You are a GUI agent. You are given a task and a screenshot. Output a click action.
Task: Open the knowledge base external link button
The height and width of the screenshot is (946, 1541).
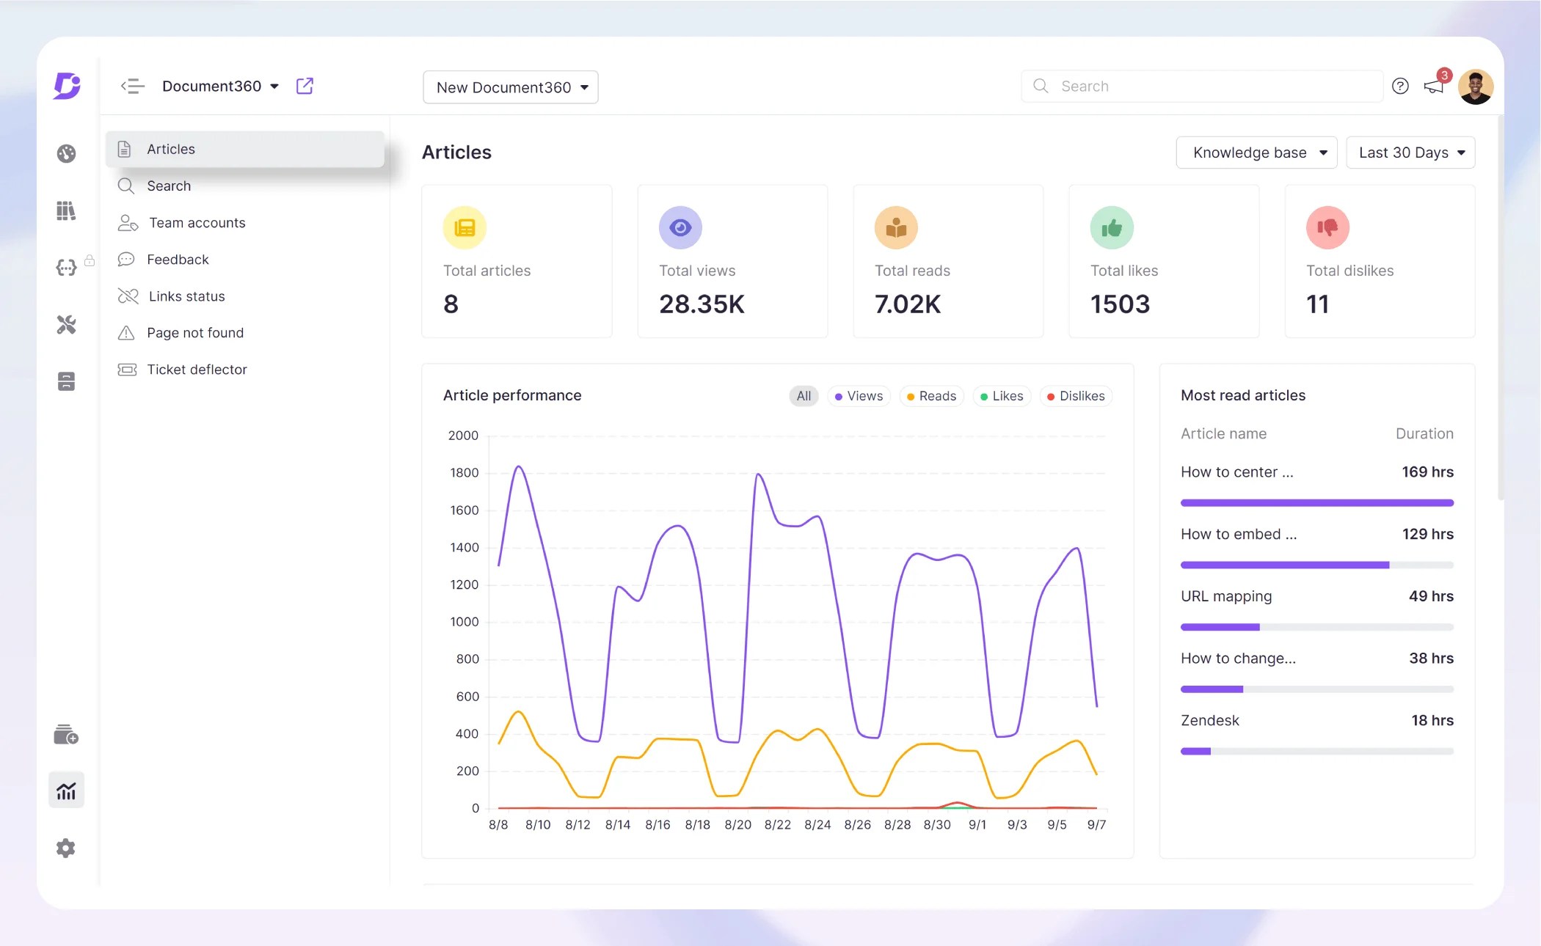[x=305, y=86]
